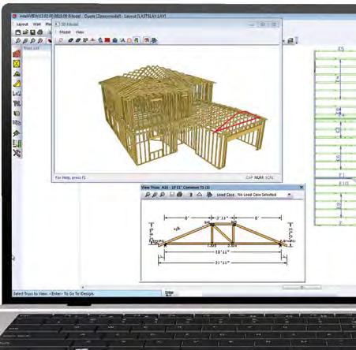Toggle the highlighted green building icon in 3D toolbar
Screen dimensions: 356x350
(x=136, y=40)
